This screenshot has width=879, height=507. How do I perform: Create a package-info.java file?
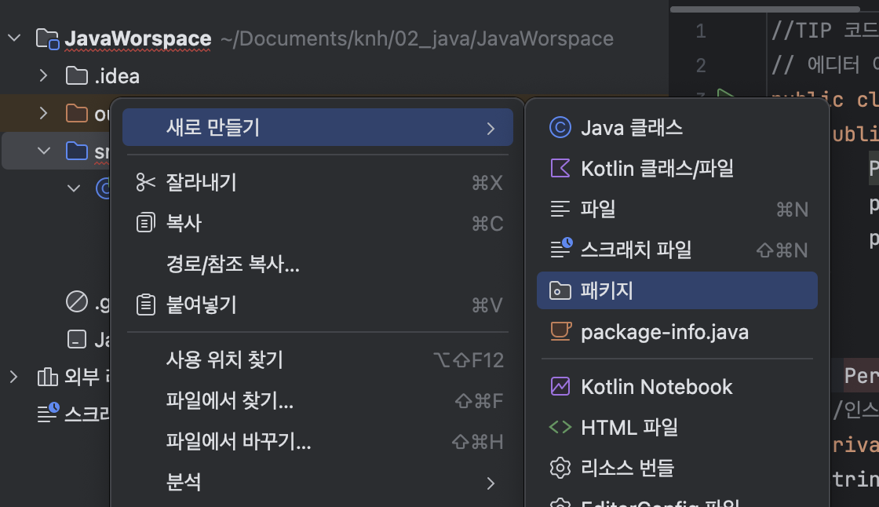pos(677,332)
